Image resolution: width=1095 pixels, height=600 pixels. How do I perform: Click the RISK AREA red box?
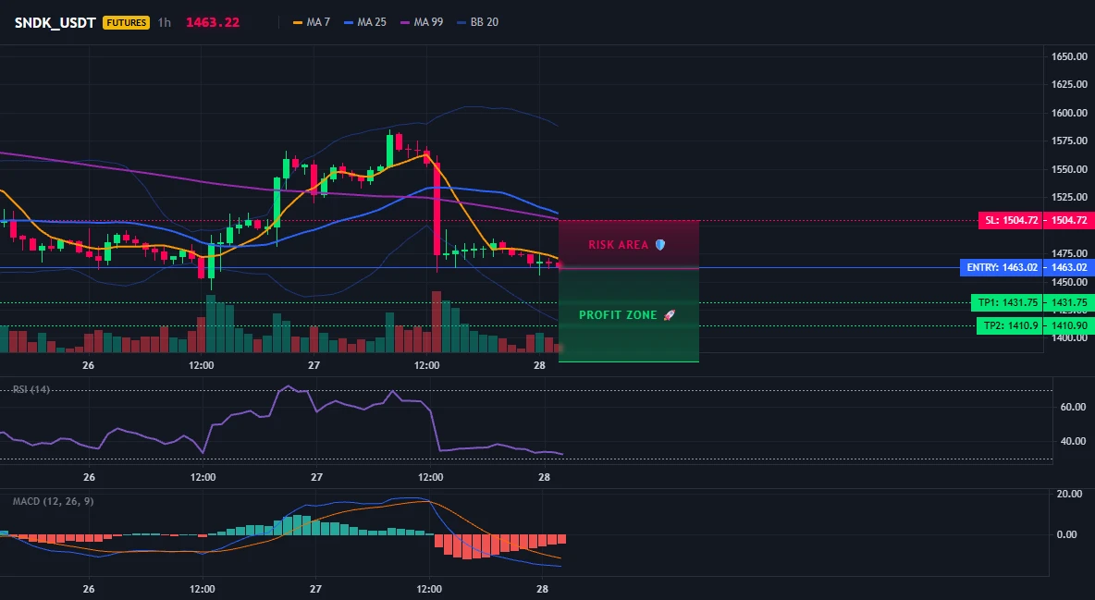pos(629,244)
